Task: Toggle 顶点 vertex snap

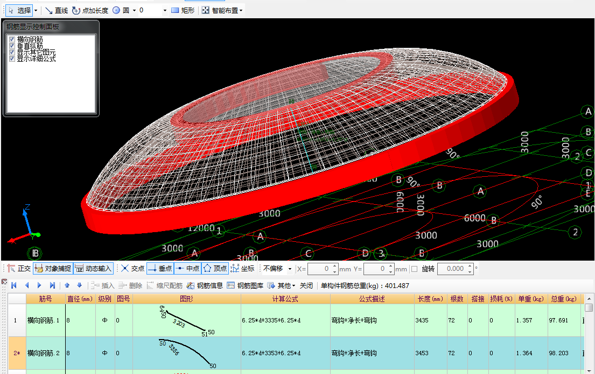Action: [215, 269]
